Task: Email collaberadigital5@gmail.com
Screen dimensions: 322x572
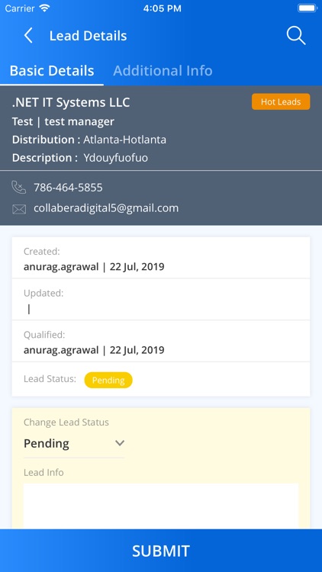Action: [x=106, y=208]
